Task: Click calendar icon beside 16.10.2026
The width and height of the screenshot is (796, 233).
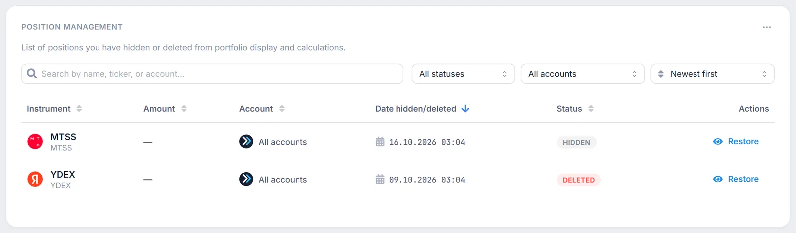Action: pyautogui.click(x=380, y=142)
